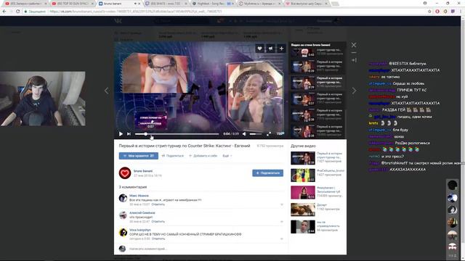
Task: Share the video with the megaphone icon
Action: click(x=270, y=49)
